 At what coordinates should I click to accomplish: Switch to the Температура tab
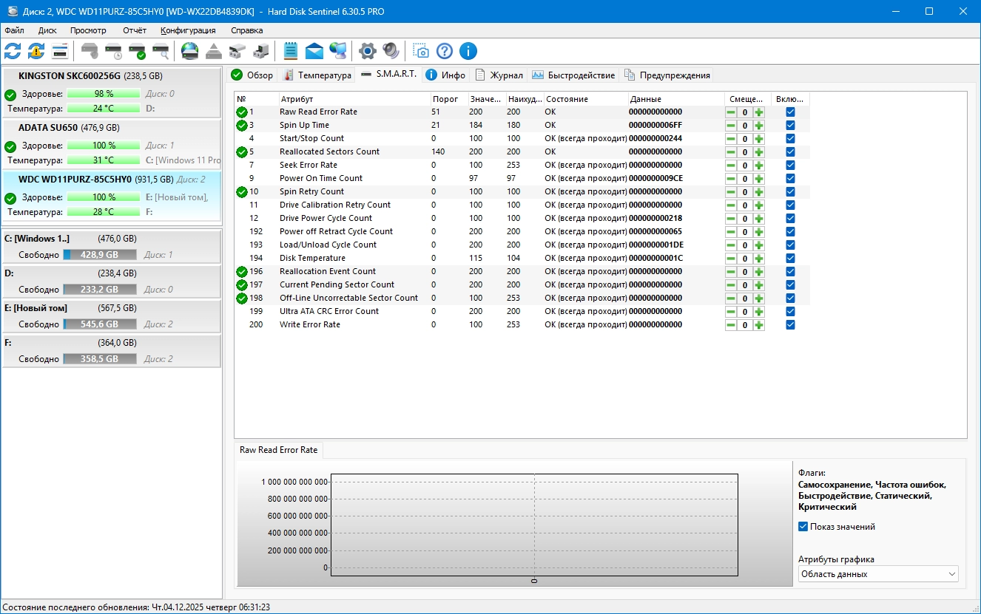click(x=317, y=75)
